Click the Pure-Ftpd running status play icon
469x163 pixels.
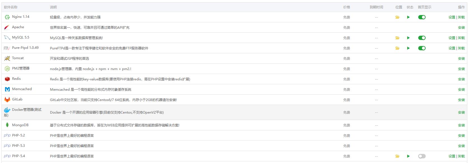(x=408, y=48)
